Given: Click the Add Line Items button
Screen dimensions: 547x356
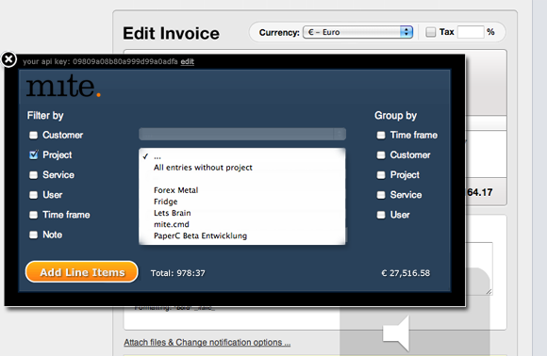Looking at the screenshot, I should point(82,271).
